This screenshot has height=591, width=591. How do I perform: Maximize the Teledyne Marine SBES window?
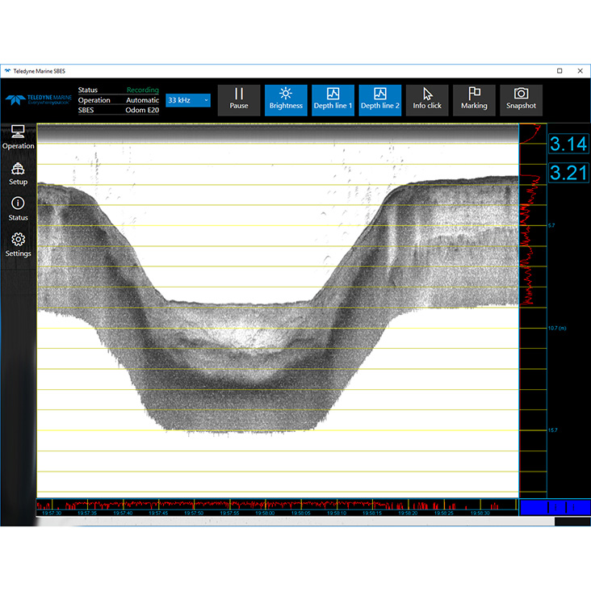560,71
